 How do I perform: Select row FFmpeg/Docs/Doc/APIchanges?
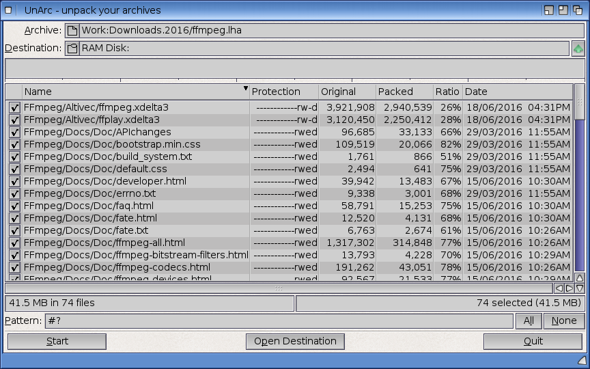point(290,132)
